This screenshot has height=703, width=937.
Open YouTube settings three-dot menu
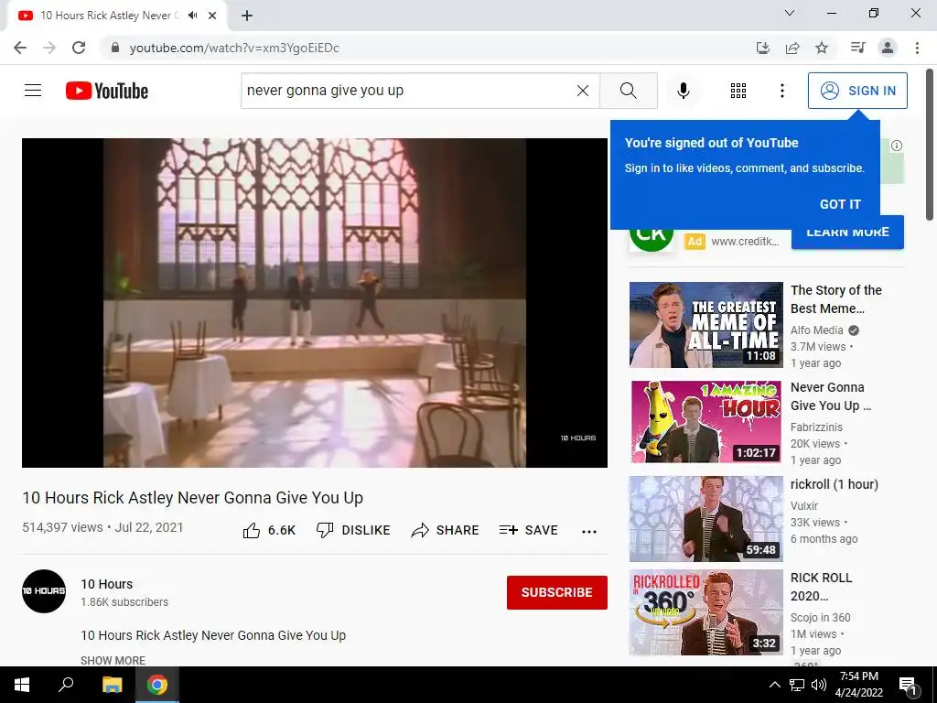click(x=782, y=91)
